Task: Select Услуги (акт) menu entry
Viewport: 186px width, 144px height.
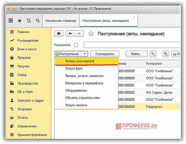Action: 86,68
